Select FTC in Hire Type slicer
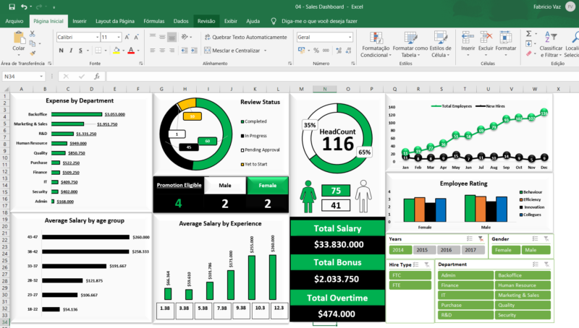579x328 pixels. (x=410, y=275)
